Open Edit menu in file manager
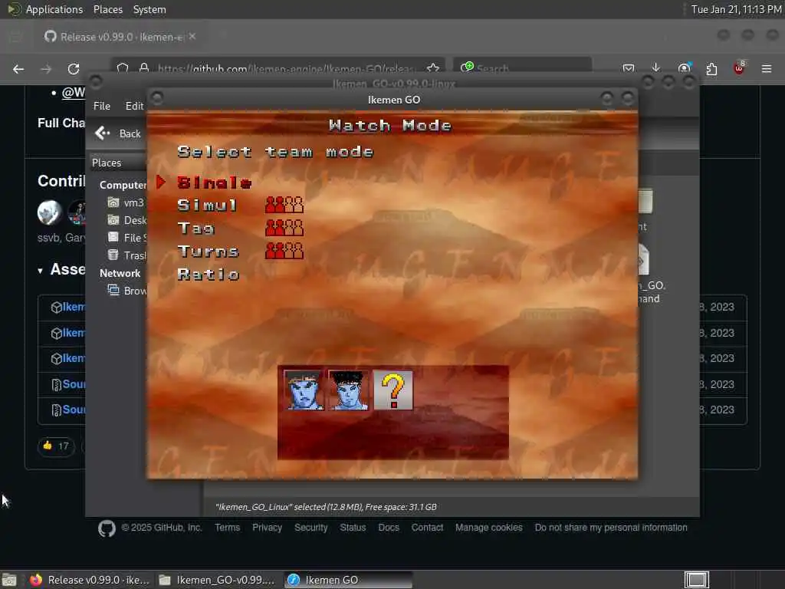The image size is (785, 589). click(x=134, y=106)
